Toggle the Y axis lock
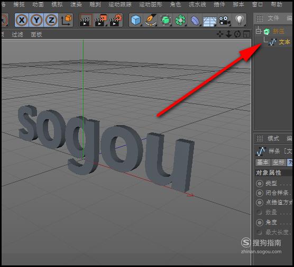The width and height of the screenshot is (294, 267). 36,20
